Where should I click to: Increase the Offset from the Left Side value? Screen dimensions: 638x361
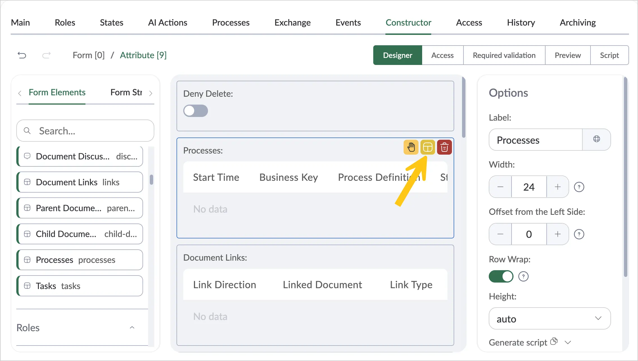click(558, 234)
